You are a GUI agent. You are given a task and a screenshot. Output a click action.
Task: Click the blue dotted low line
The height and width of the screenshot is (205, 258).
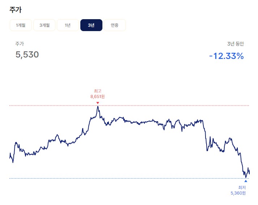129,178
